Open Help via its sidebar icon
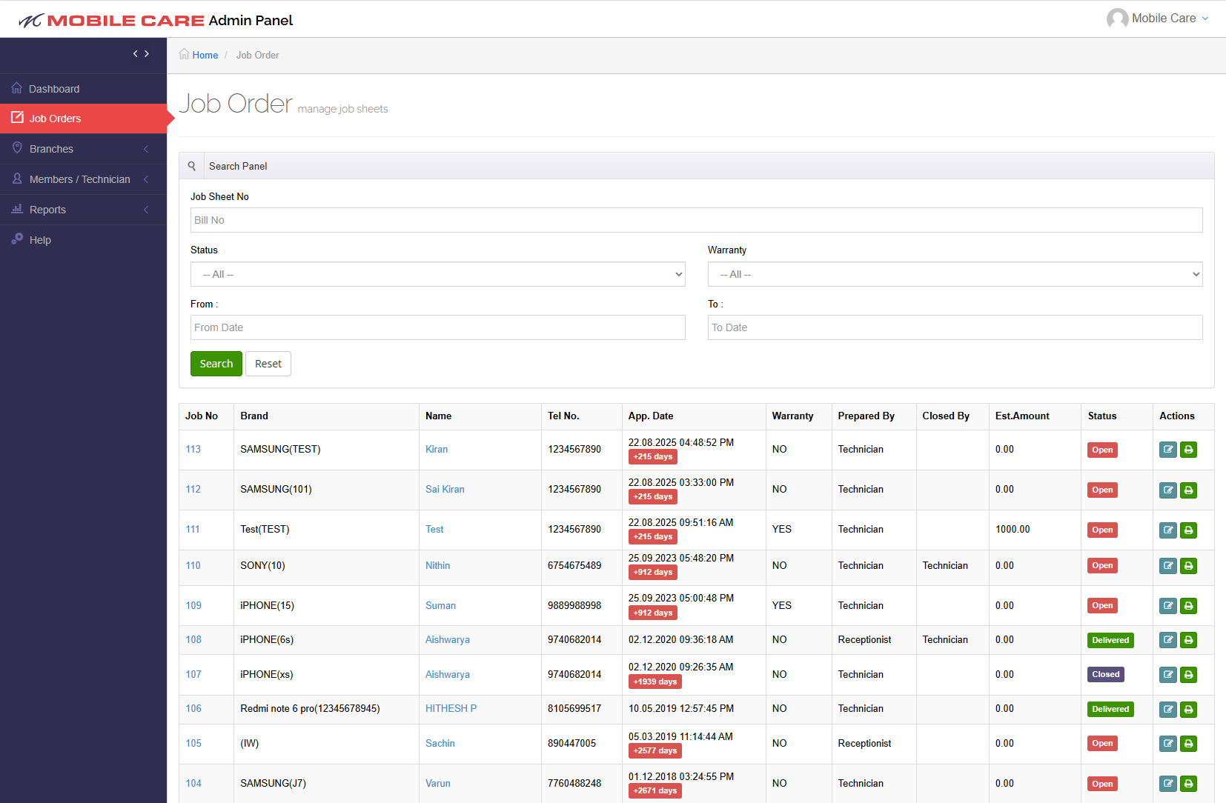This screenshot has width=1226, height=803. [x=16, y=239]
